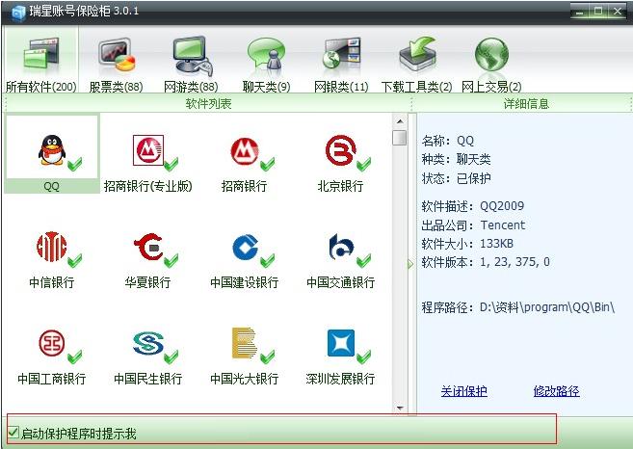Select 招商银行(专业版) software icon
This screenshot has width=633, height=449.
click(x=148, y=150)
